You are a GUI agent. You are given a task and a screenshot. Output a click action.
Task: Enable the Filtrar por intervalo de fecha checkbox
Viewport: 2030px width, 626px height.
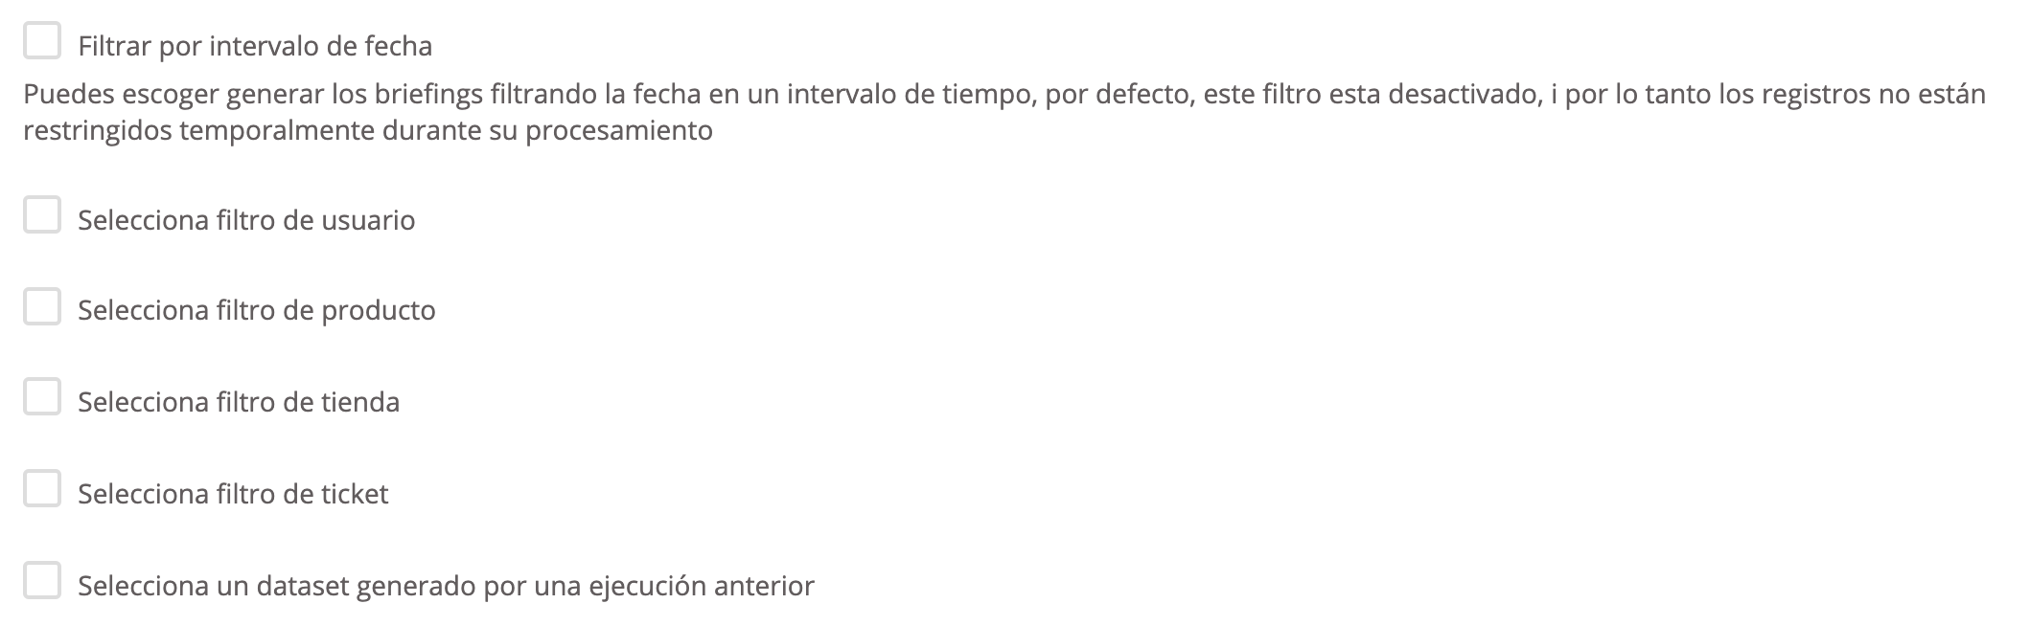pos(42,41)
